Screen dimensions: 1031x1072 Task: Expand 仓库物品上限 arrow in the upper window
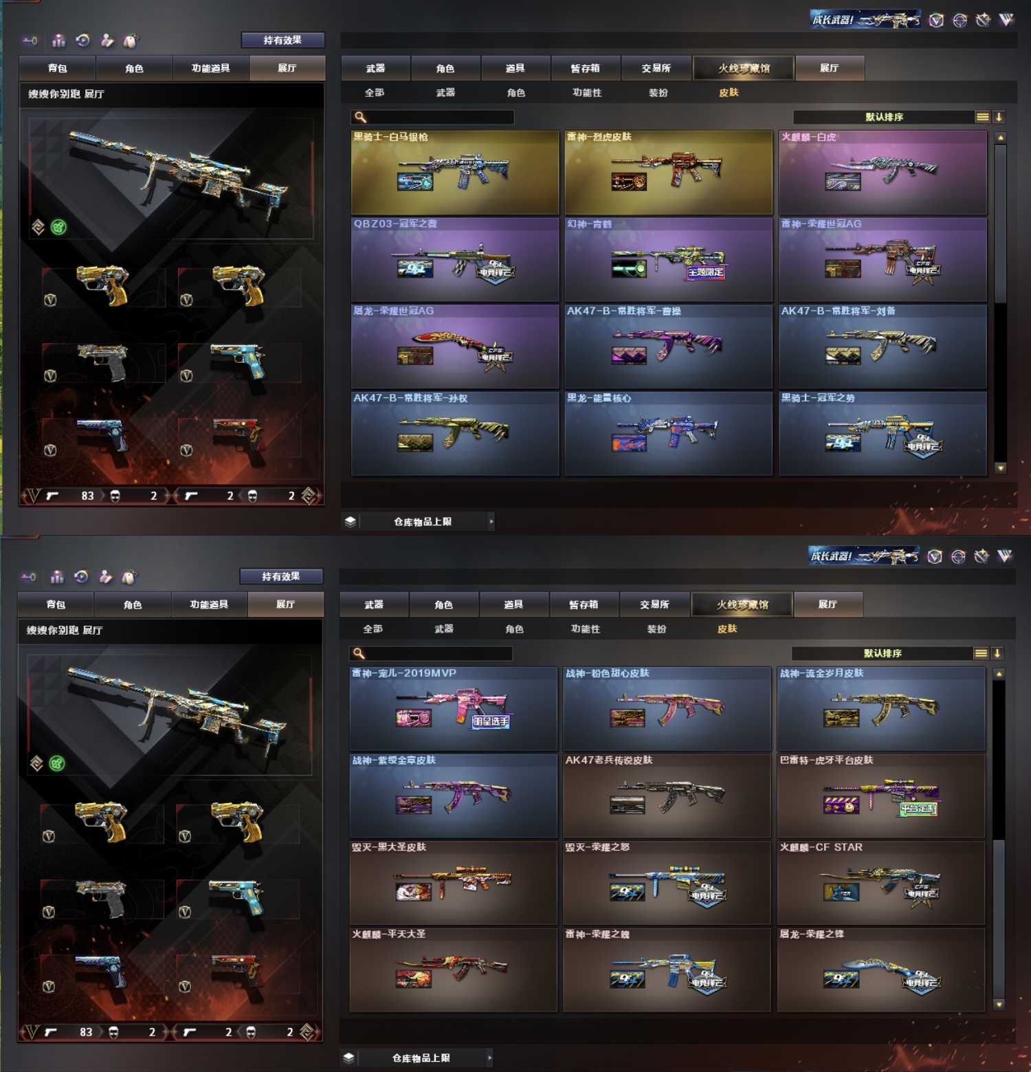click(x=491, y=521)
